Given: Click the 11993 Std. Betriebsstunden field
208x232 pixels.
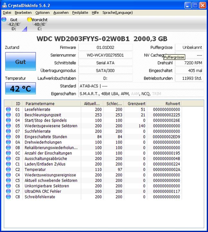Looking at the screenshot, I should pyautogui.click(x=189, y=78).
